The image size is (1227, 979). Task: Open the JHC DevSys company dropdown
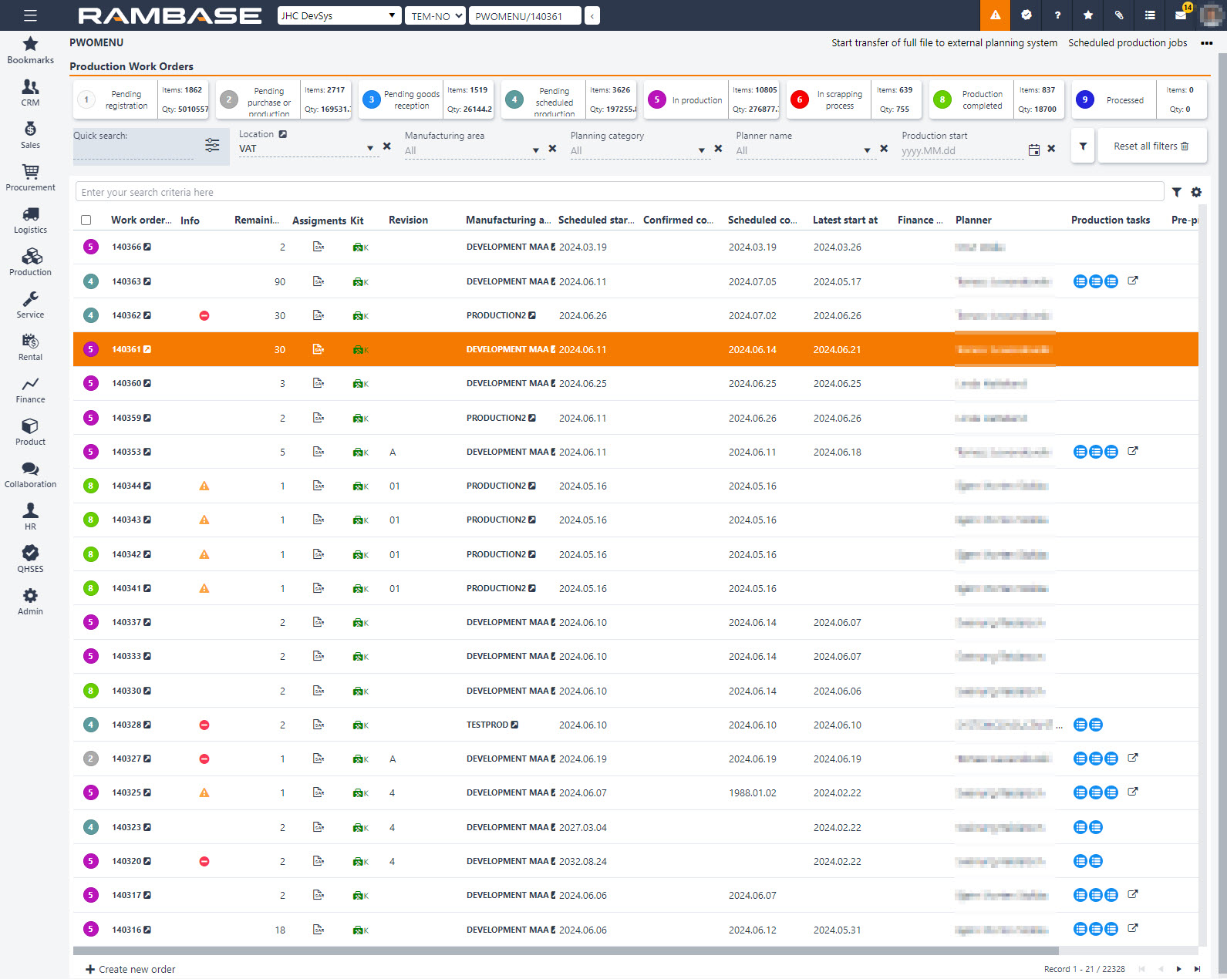tap(339, 16)
